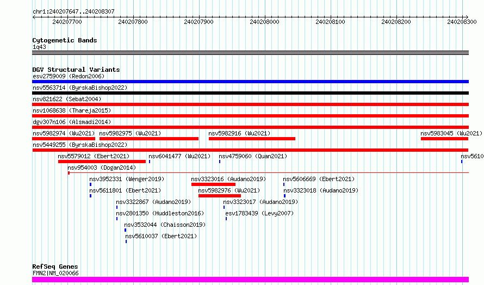Click the nsv954003 (Dogan2014) label
The width and height of the screenshot is (484, 285).
102,168
